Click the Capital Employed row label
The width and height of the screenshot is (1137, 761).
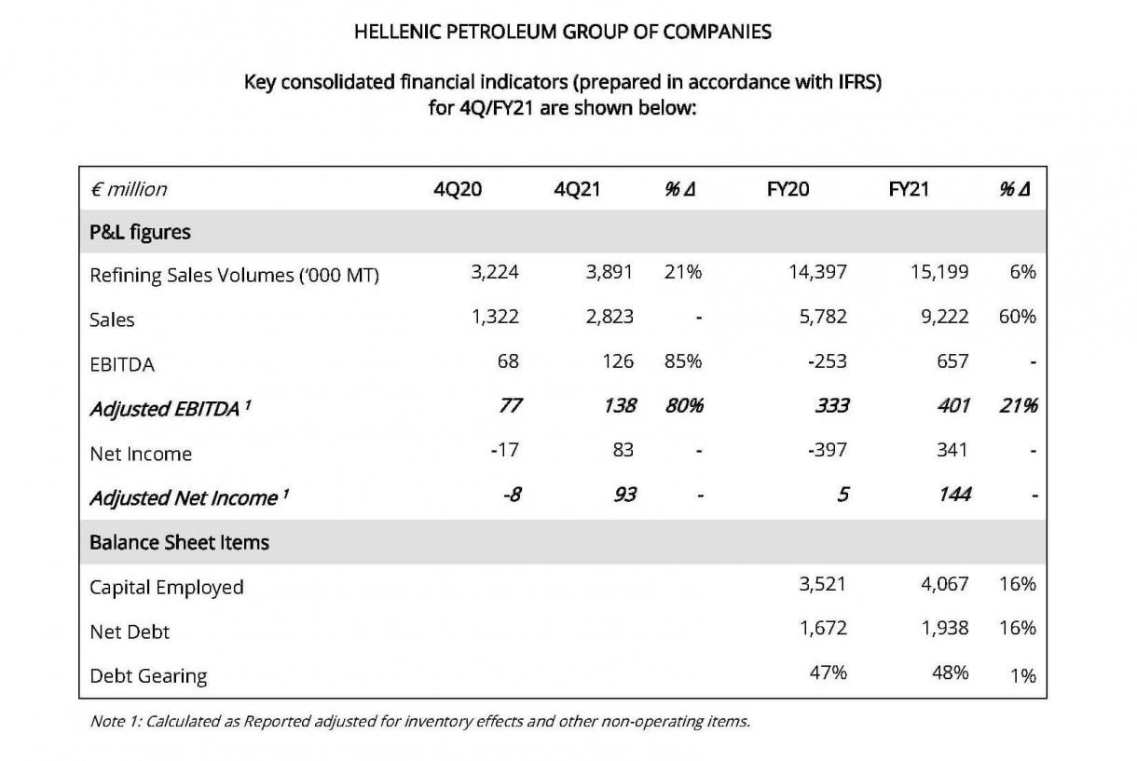click(167, 588)
